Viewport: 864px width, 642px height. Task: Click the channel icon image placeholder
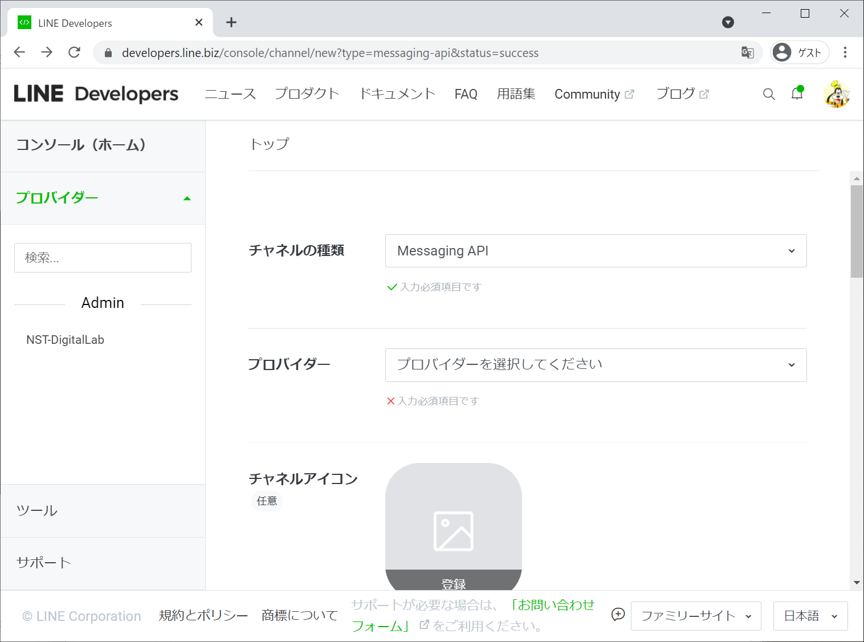(x=454, y=531)
